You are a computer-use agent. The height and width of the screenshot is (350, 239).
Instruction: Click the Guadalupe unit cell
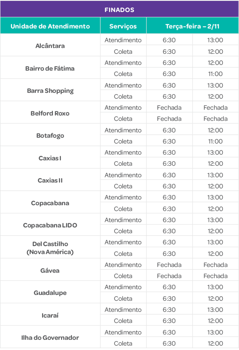(x=51, y=292)
